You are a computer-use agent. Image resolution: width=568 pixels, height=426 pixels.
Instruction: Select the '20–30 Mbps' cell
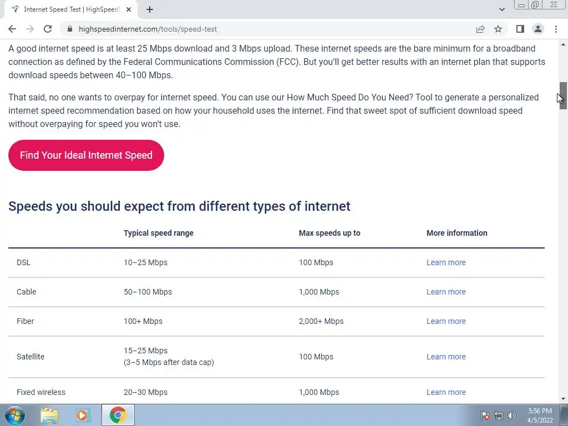(145, 392)
